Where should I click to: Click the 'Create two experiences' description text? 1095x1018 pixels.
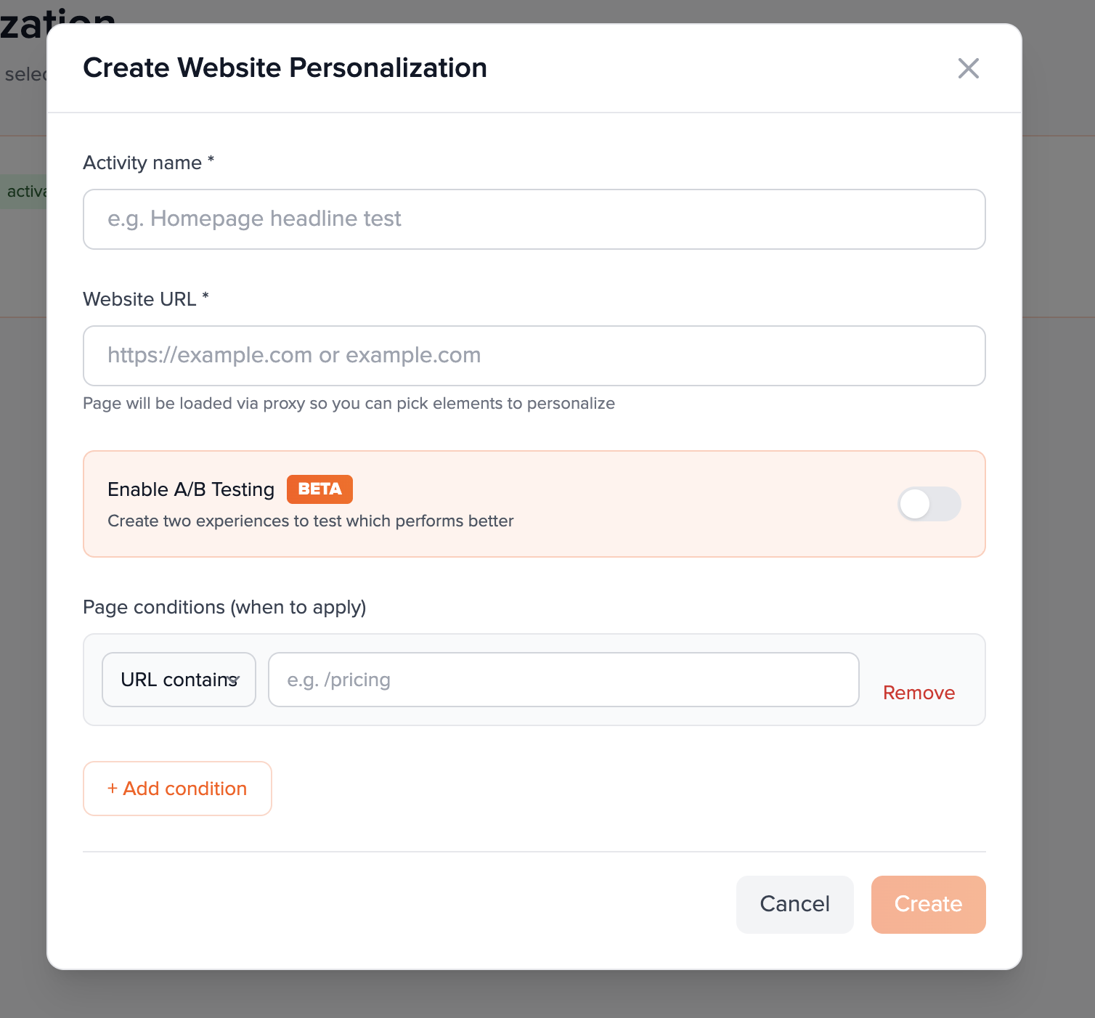pos(310,521)
